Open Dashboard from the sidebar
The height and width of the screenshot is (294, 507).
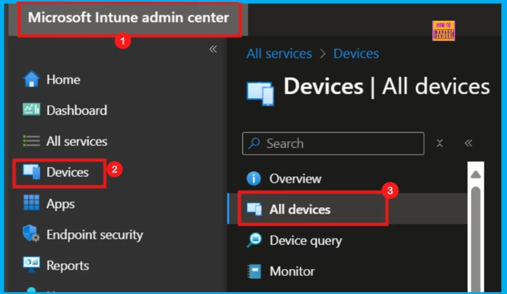[77, 110]
